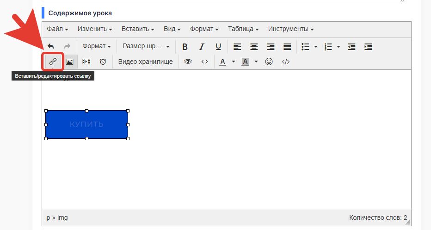Image resolution: width=431 pixels, height=230 pixels.
Task: Click the alarm clock timer icon
Action: 103,62
